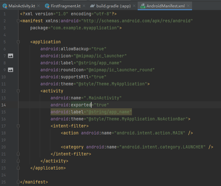
Task: Switch to the MainActivity.kt tab
Action: (22, 6)
